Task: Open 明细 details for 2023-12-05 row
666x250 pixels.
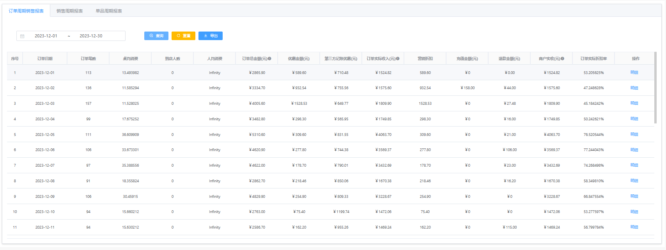Action: (x=634, y=134)
